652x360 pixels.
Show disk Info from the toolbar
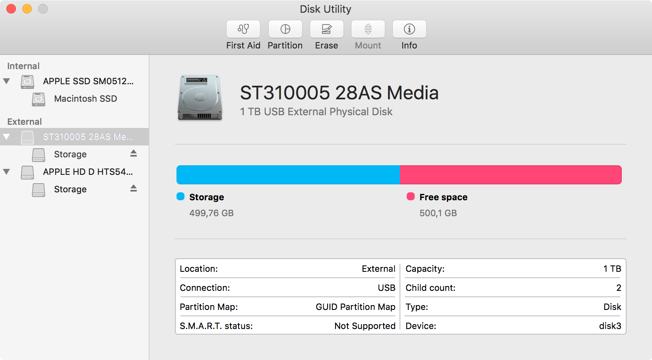[409, 29]
